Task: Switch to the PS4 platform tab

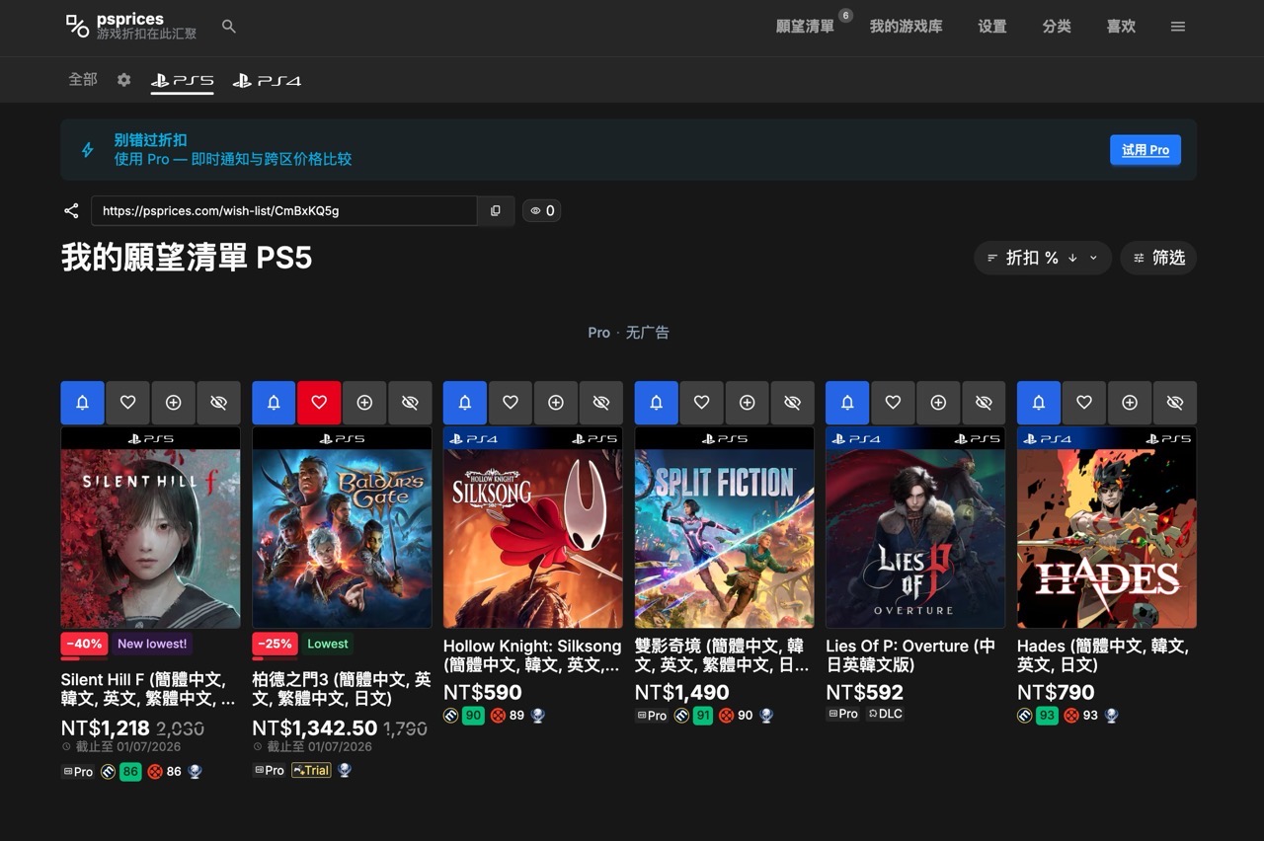Action: tap(268, 80)
